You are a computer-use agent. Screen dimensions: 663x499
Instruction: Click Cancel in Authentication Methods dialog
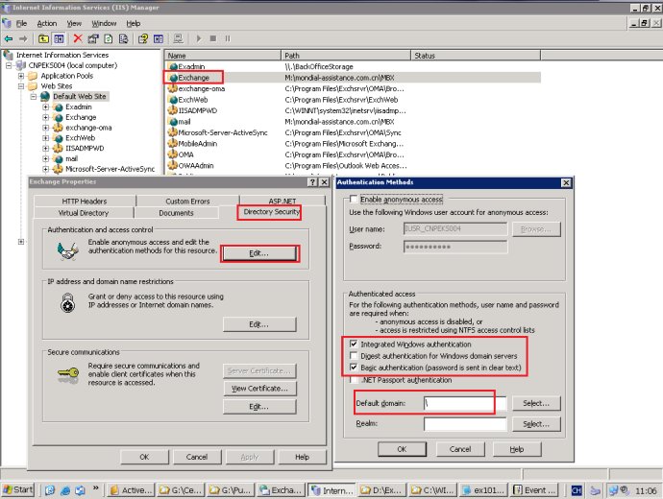(460, 449)
